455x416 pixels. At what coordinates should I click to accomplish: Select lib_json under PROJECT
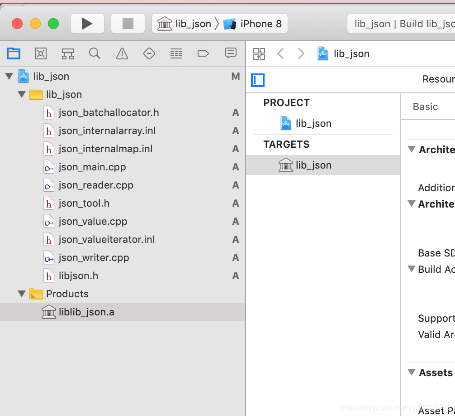pyautogui.click(x=323, y=123)
